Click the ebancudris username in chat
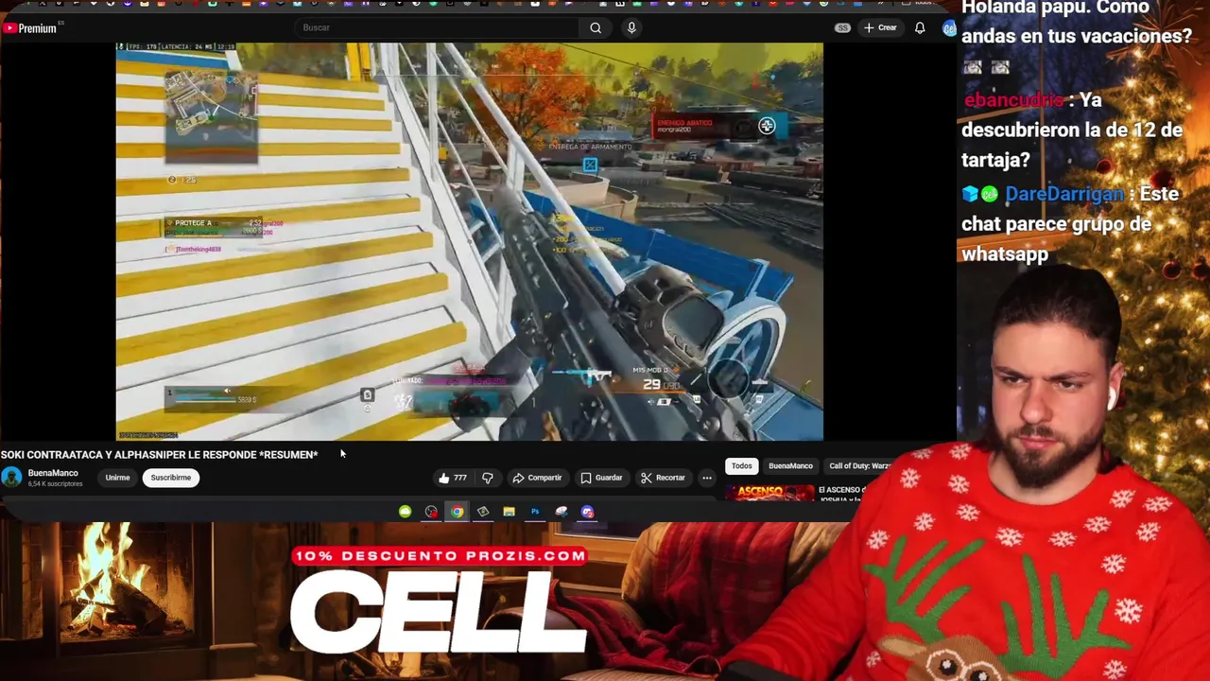This screenshot has width=1210, height=681. [1015, 100]
